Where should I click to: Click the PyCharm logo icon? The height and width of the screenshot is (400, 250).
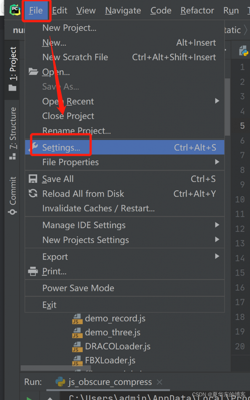point(14,10)
